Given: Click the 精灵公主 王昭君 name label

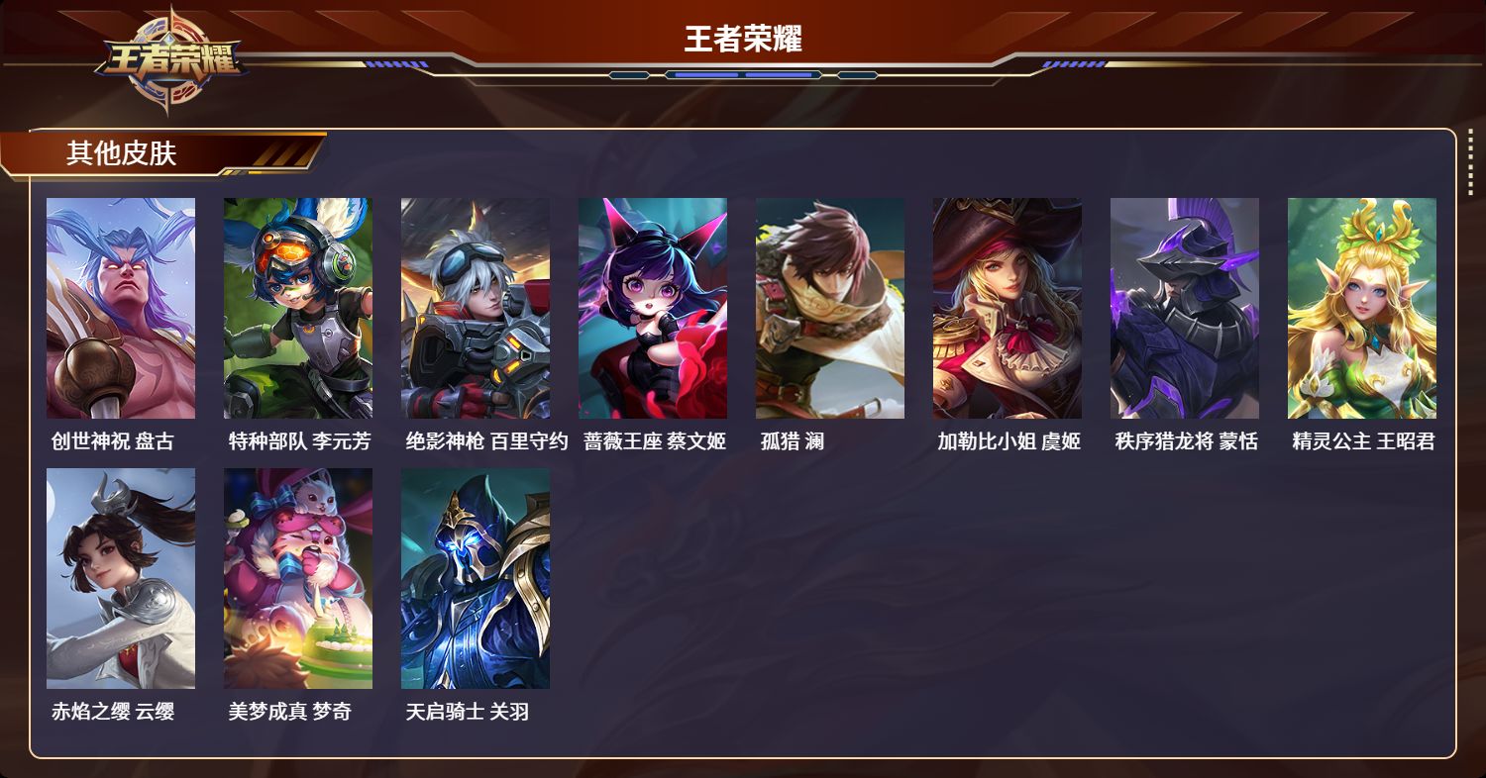Looking at the screenshot, I should click(x=1363, y=441).
